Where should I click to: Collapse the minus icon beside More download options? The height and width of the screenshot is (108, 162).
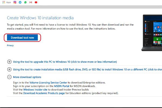click(x=9, y=77)
